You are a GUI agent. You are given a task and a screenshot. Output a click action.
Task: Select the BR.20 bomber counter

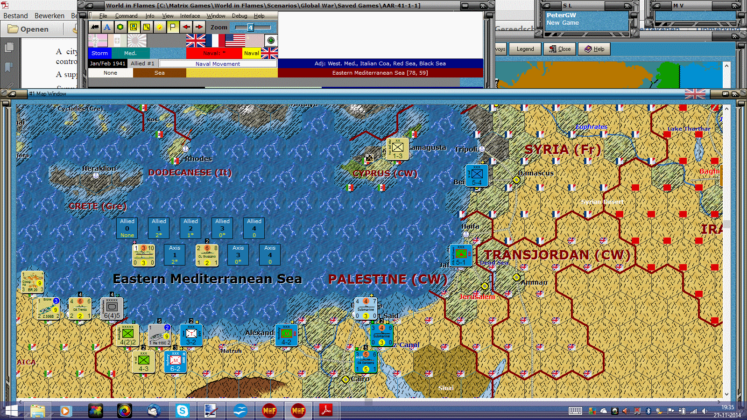coord(32,282)
